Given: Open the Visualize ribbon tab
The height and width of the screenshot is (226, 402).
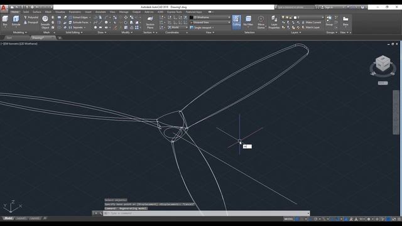Looking at the screenshot, I should 60,12.
